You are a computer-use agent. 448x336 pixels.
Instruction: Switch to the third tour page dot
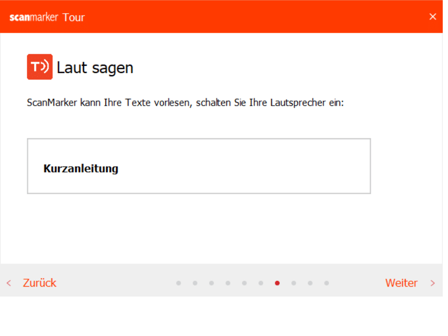point(211,283)
